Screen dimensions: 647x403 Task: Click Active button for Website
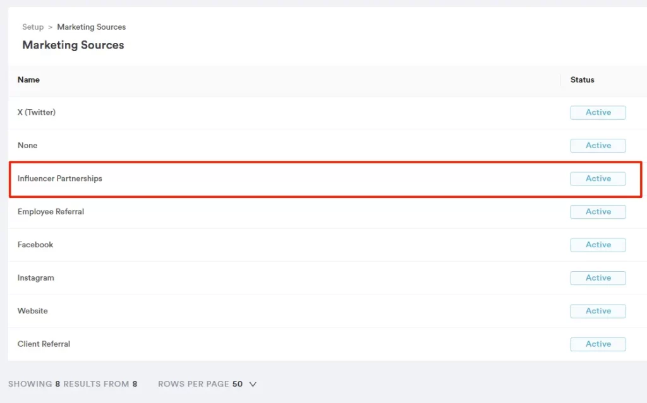pos(598,311)
